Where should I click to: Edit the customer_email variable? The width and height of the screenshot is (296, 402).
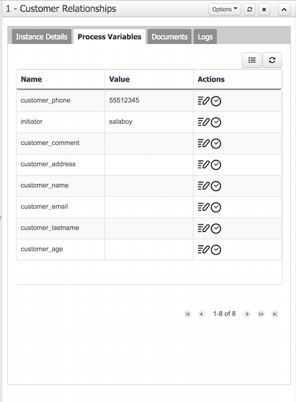pos(204,207)
